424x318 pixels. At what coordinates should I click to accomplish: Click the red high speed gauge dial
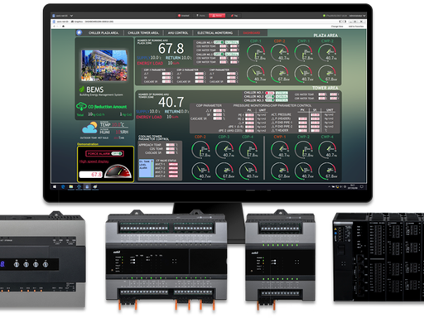[118, 171]
